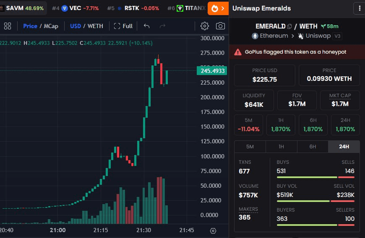
Task: Click the v3 version badge
Action: 338,36
